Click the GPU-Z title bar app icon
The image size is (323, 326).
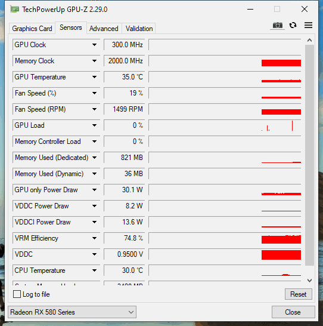coord(15,10)
